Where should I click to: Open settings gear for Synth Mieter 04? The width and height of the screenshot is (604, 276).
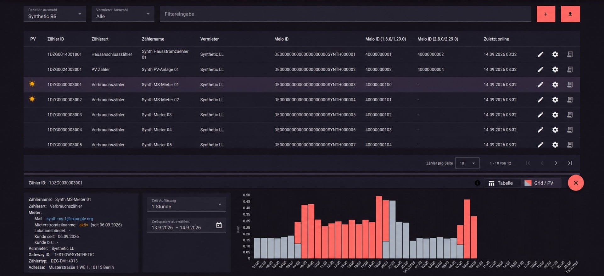pos(555,130)
